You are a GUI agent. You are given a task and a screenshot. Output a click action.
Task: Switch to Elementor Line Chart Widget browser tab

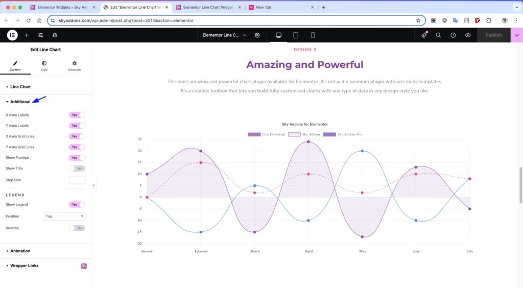click(208, 7)
